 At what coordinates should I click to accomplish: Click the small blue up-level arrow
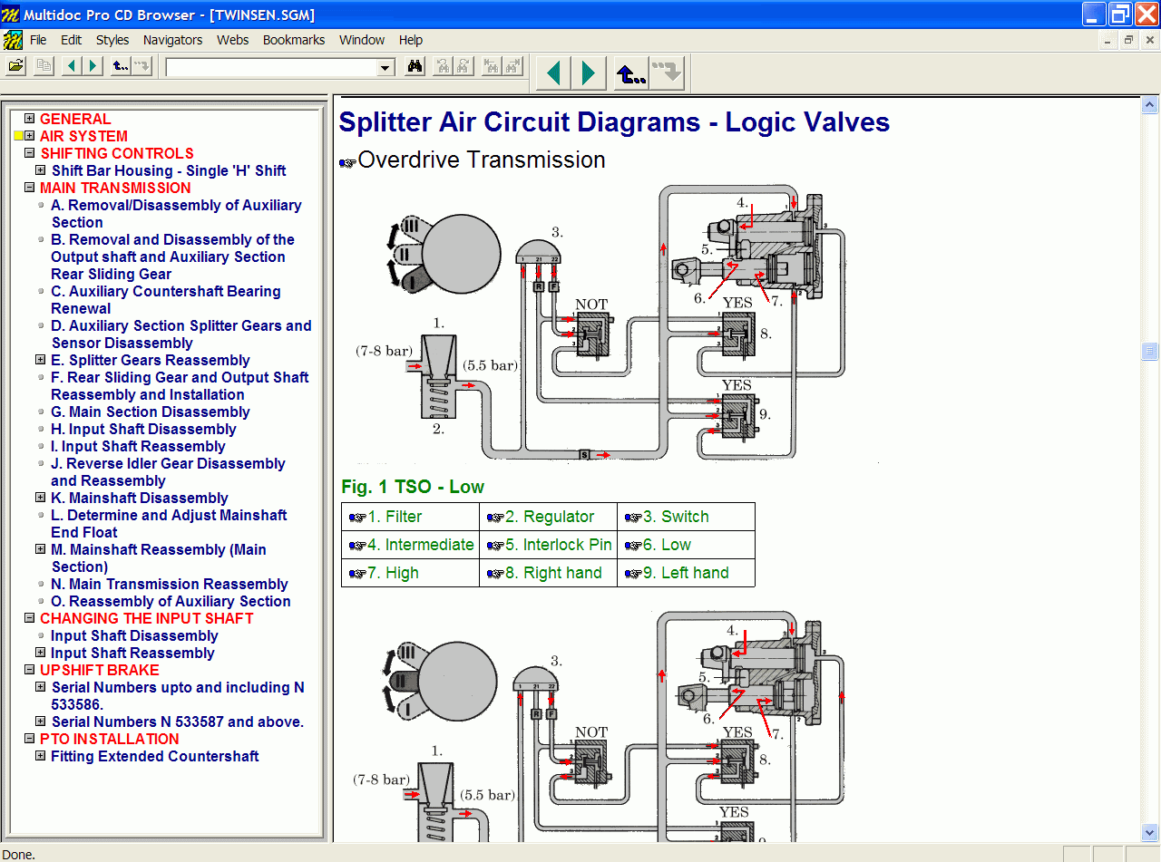tap(120, 66)
